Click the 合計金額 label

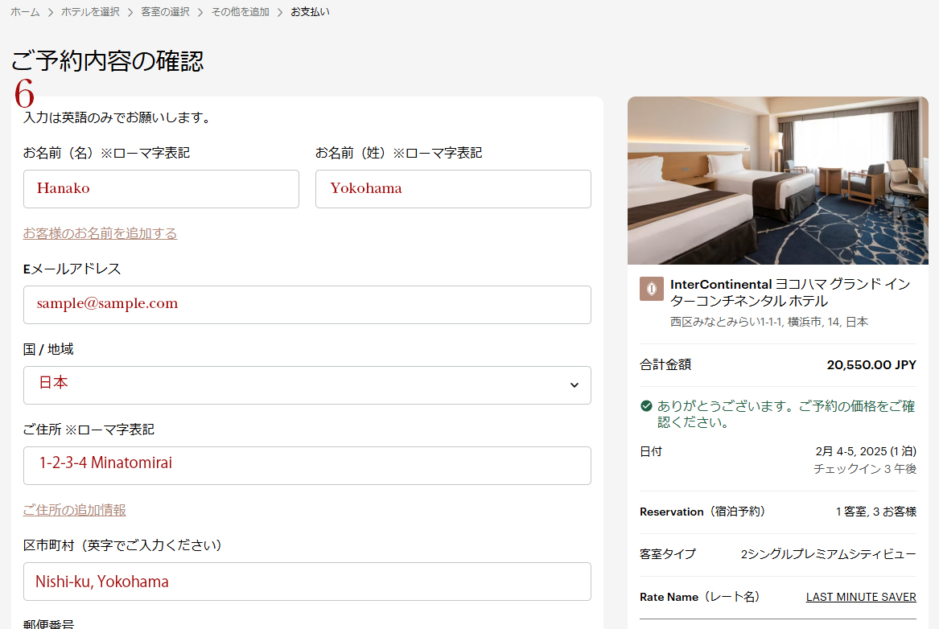665,364
